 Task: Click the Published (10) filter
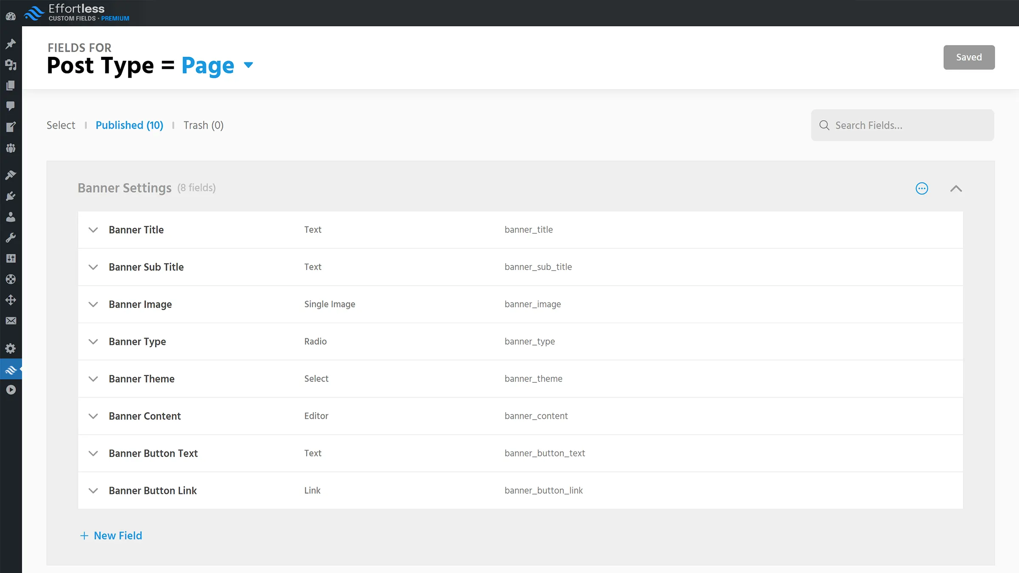129,125
